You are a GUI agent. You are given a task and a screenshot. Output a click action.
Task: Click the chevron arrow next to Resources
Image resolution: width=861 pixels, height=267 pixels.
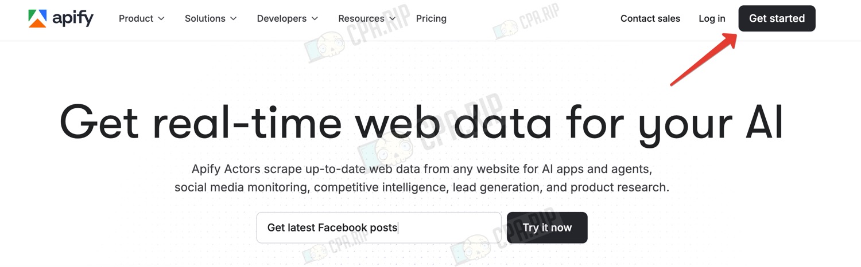[393, 18]
